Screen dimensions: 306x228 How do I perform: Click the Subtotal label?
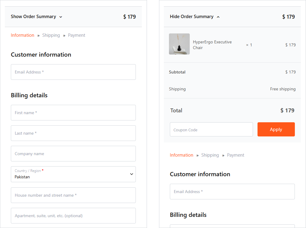177,72
